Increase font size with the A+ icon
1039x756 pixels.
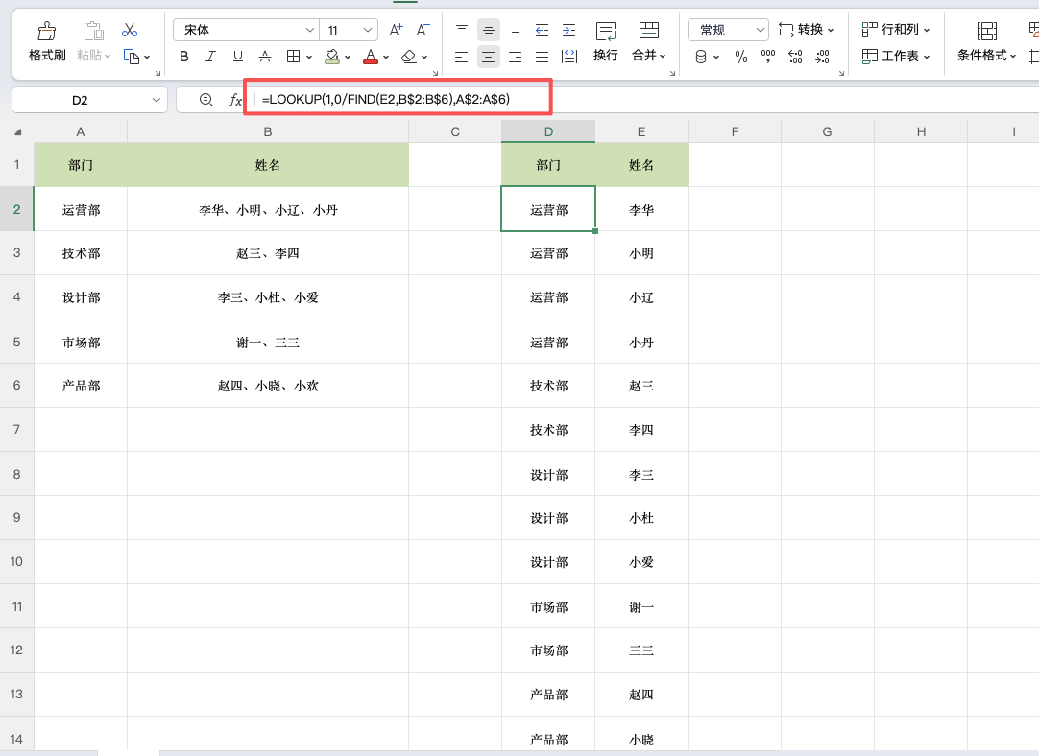(x=395, y=30)
